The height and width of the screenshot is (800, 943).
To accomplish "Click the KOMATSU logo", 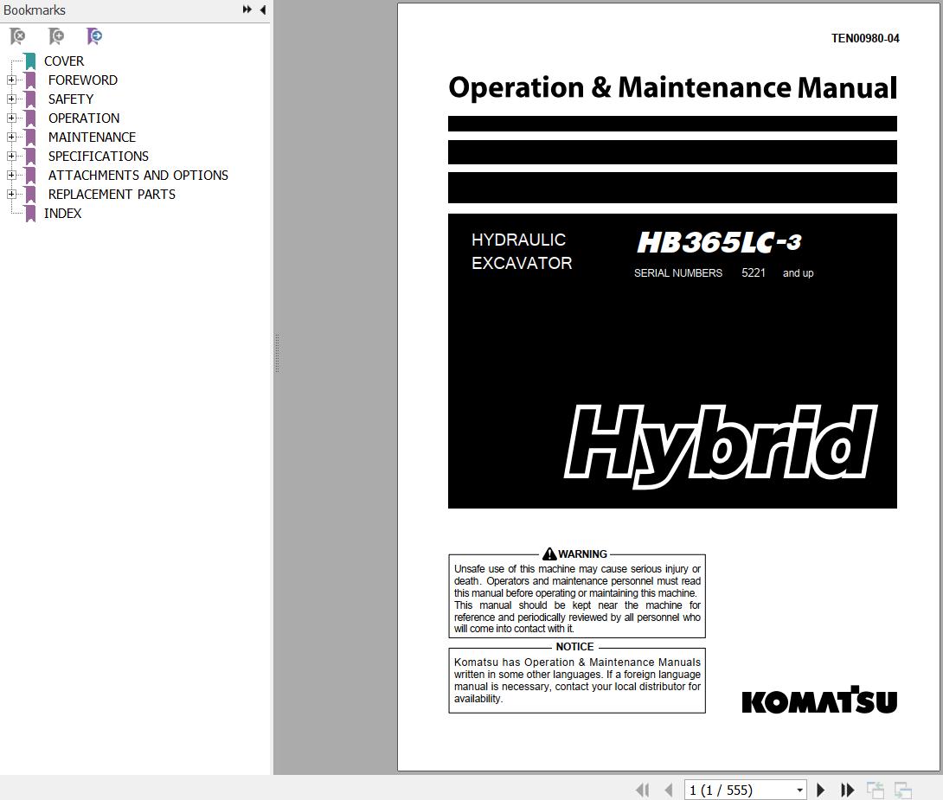I will click(x=819, y=701).
